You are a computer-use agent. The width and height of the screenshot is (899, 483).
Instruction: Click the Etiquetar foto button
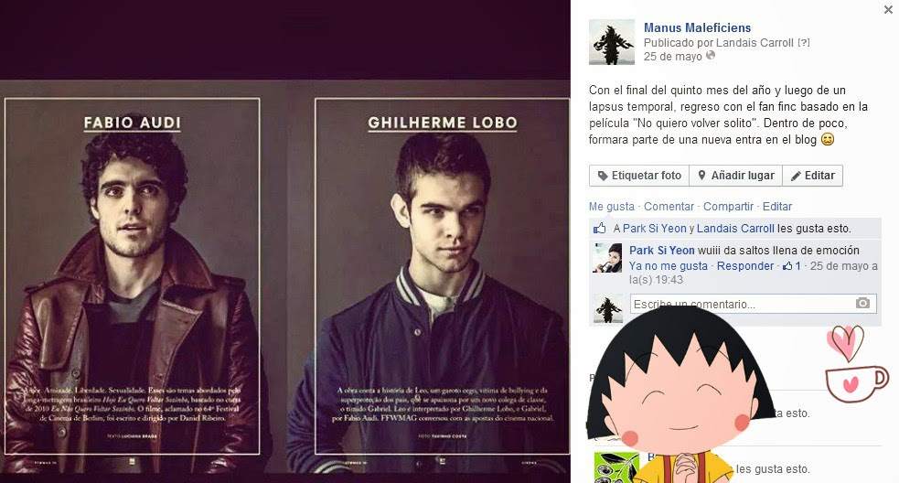click(x=639, y=176)
